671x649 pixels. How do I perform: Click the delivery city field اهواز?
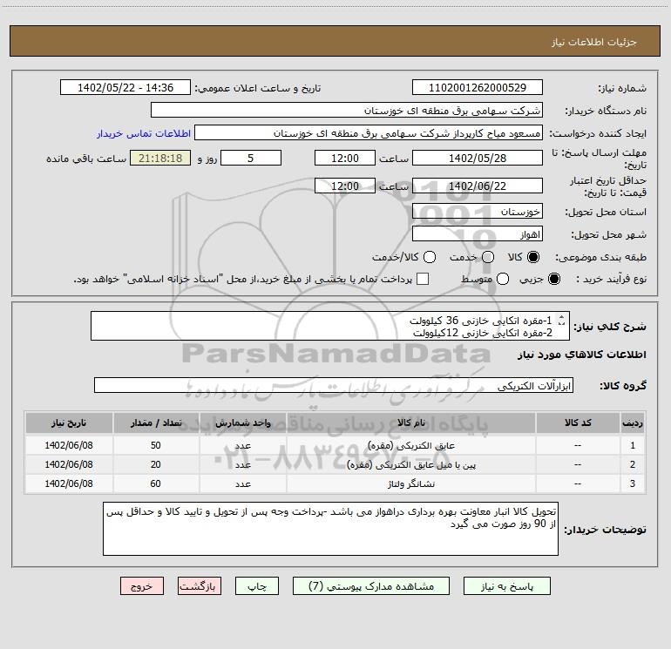(478, 234)
